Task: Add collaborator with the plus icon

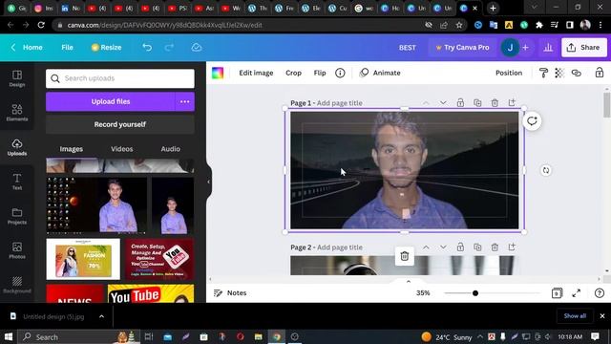Action: [x=526, y=48]
